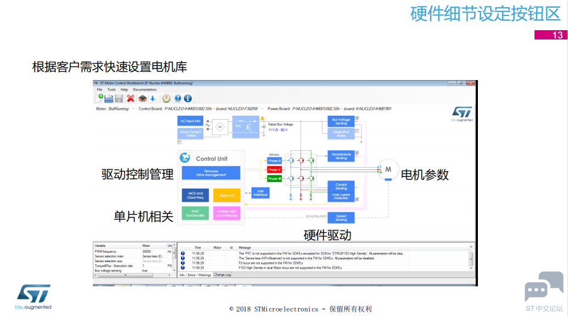Click the gauge monitor toolbar icon
Screen dimensions: 568x317
coord(166,98)
